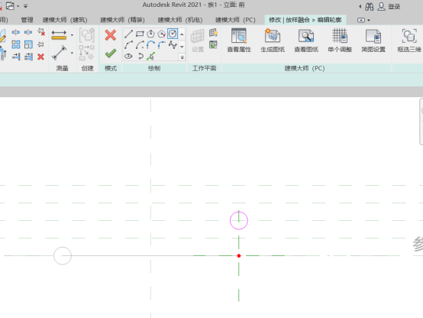423x318 pixels.
Task: Expand the info center left arrow
Action: [360, 6]
